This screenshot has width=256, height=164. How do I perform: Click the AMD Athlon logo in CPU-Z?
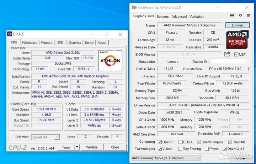(x=110, y=60)
